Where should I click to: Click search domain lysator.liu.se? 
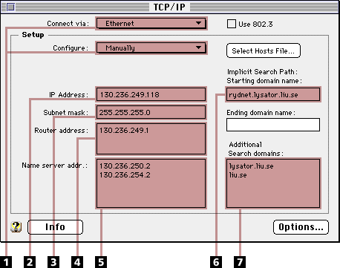pos(251,166)
